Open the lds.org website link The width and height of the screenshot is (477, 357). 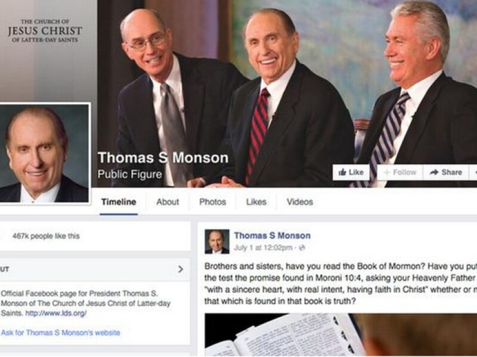coord(55,314)
